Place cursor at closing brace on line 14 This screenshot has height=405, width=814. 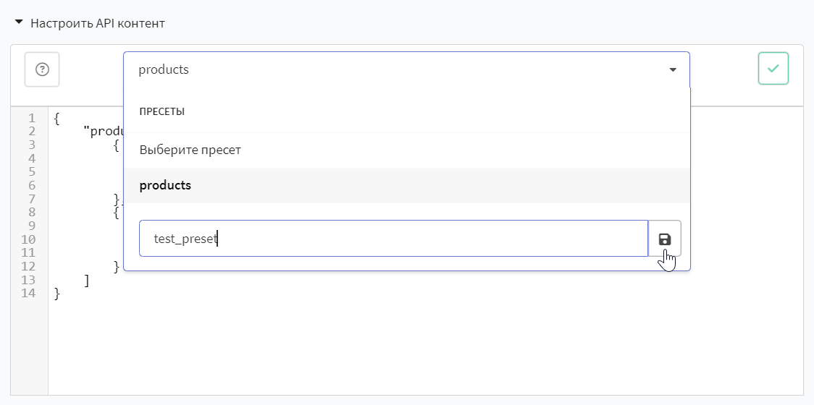pos(57,294)
